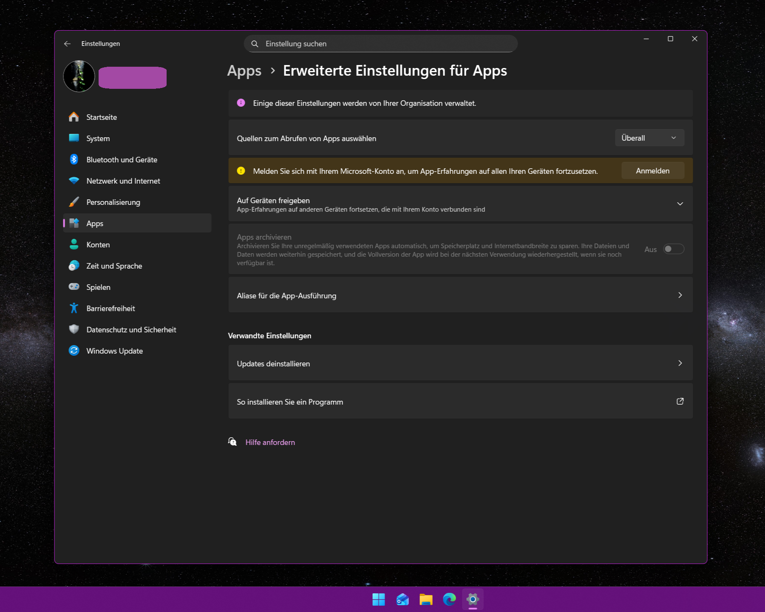Click the Hilfe anfordern link

click(x=270, y=442)
